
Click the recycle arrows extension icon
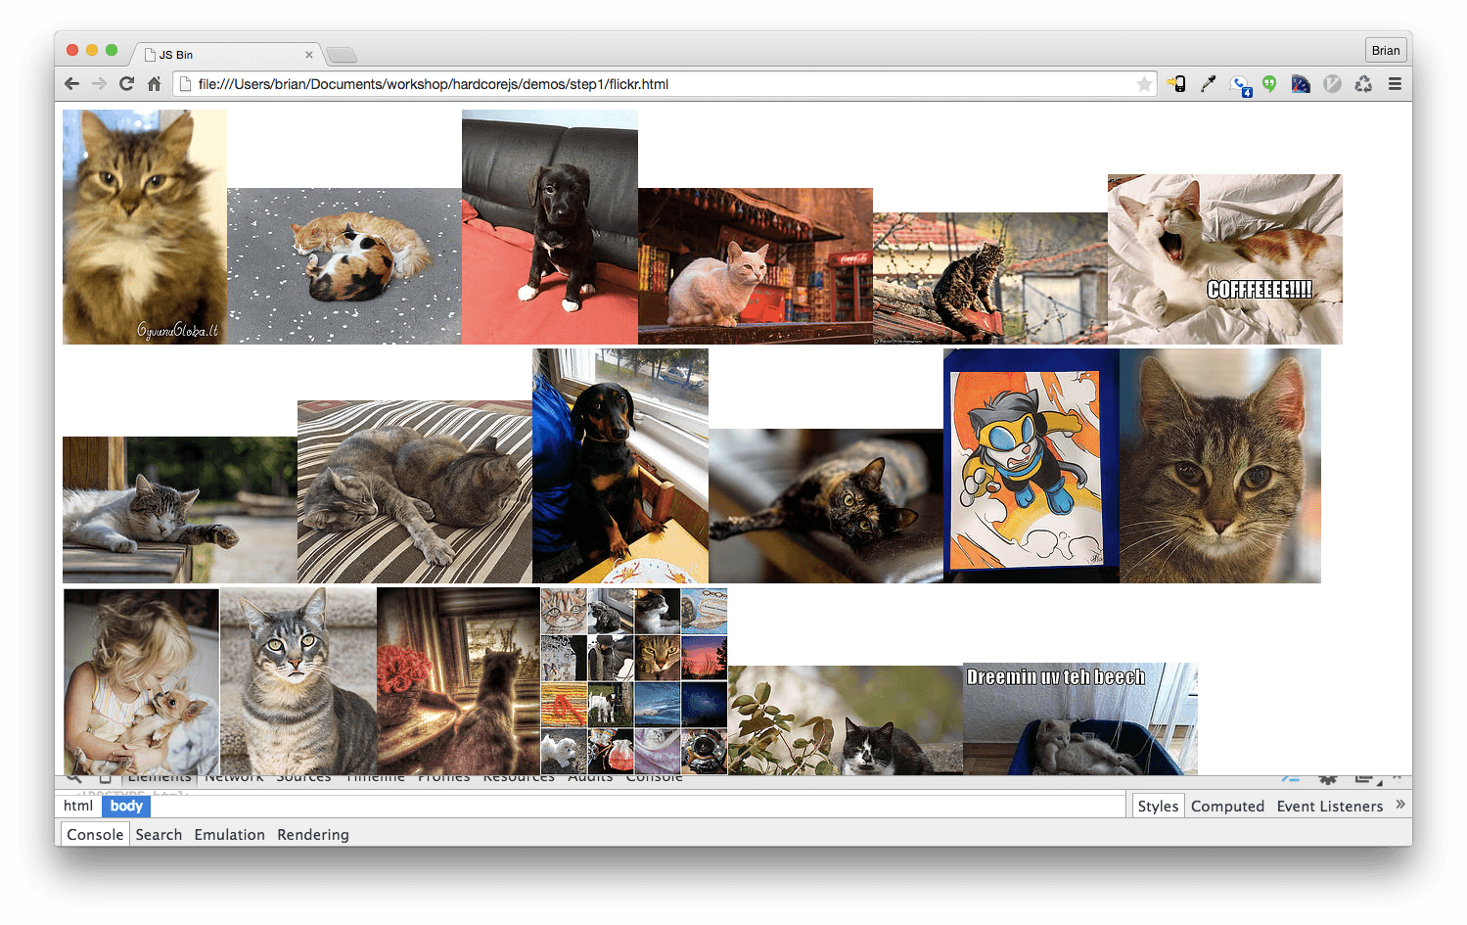(1363, 84)
